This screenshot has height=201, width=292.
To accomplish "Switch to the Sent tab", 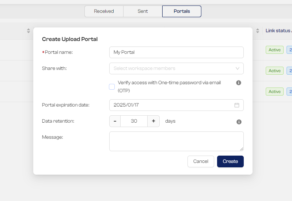I will [x=143, y=11].
